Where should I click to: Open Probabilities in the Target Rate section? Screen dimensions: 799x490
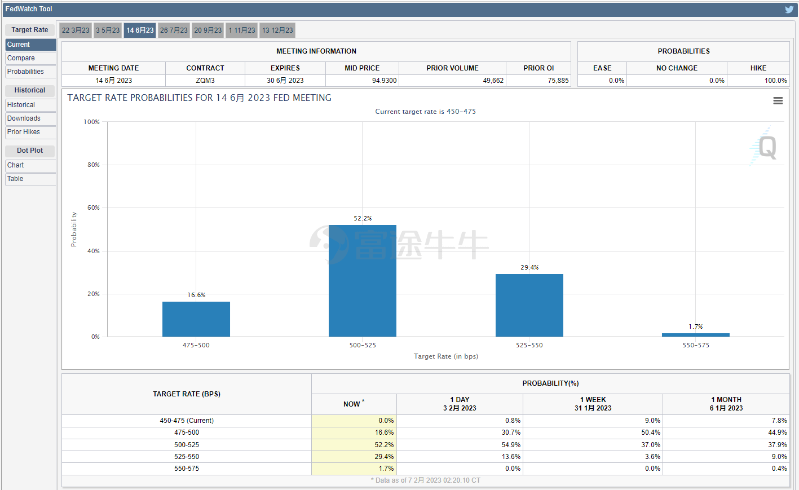[30, 72]
